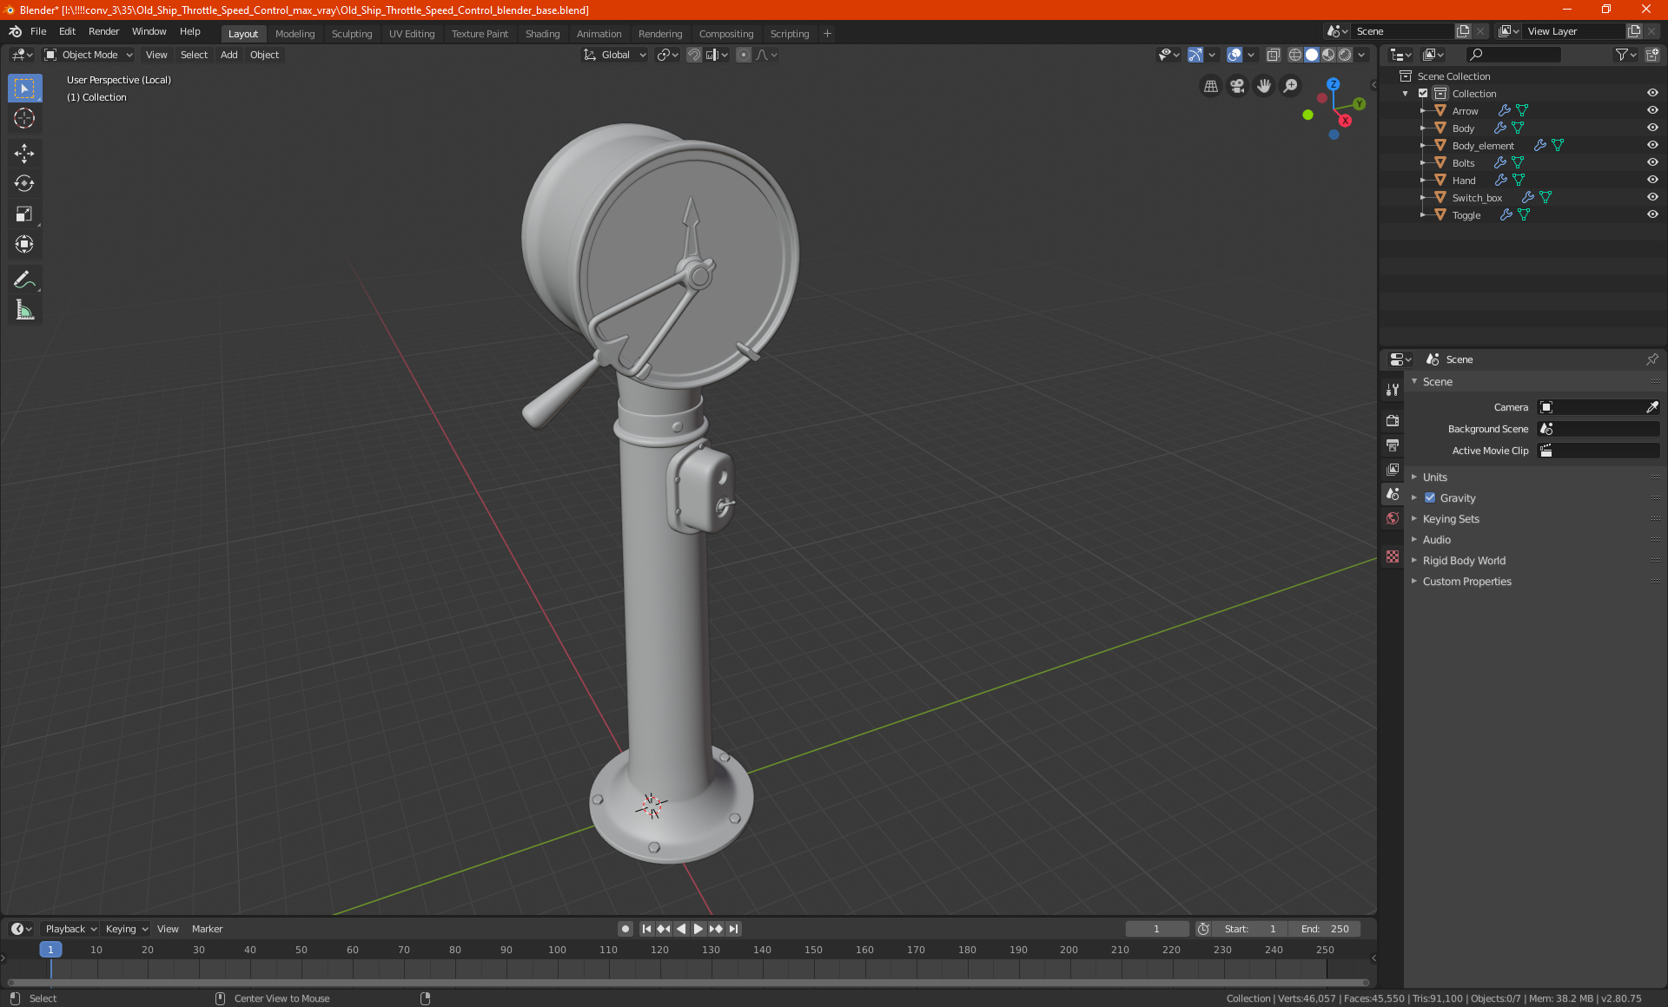Click the Layout tab in workspace

pos(242,32)
